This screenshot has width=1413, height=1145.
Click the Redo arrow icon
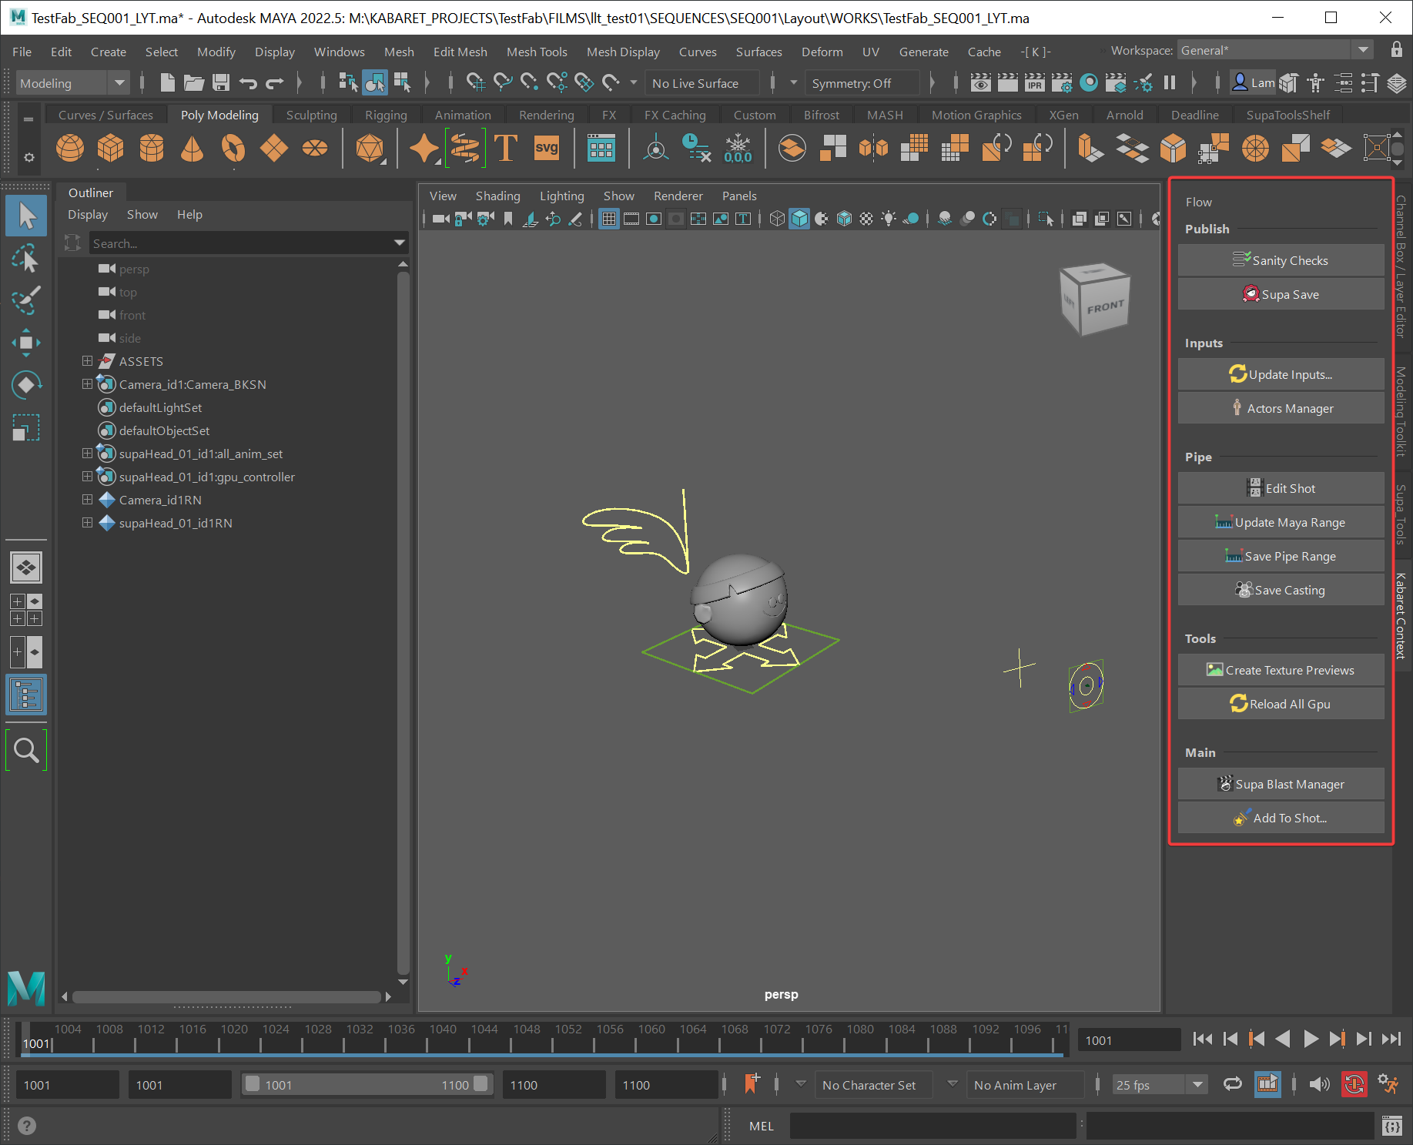pyautogui.click(x=275, y=82)
